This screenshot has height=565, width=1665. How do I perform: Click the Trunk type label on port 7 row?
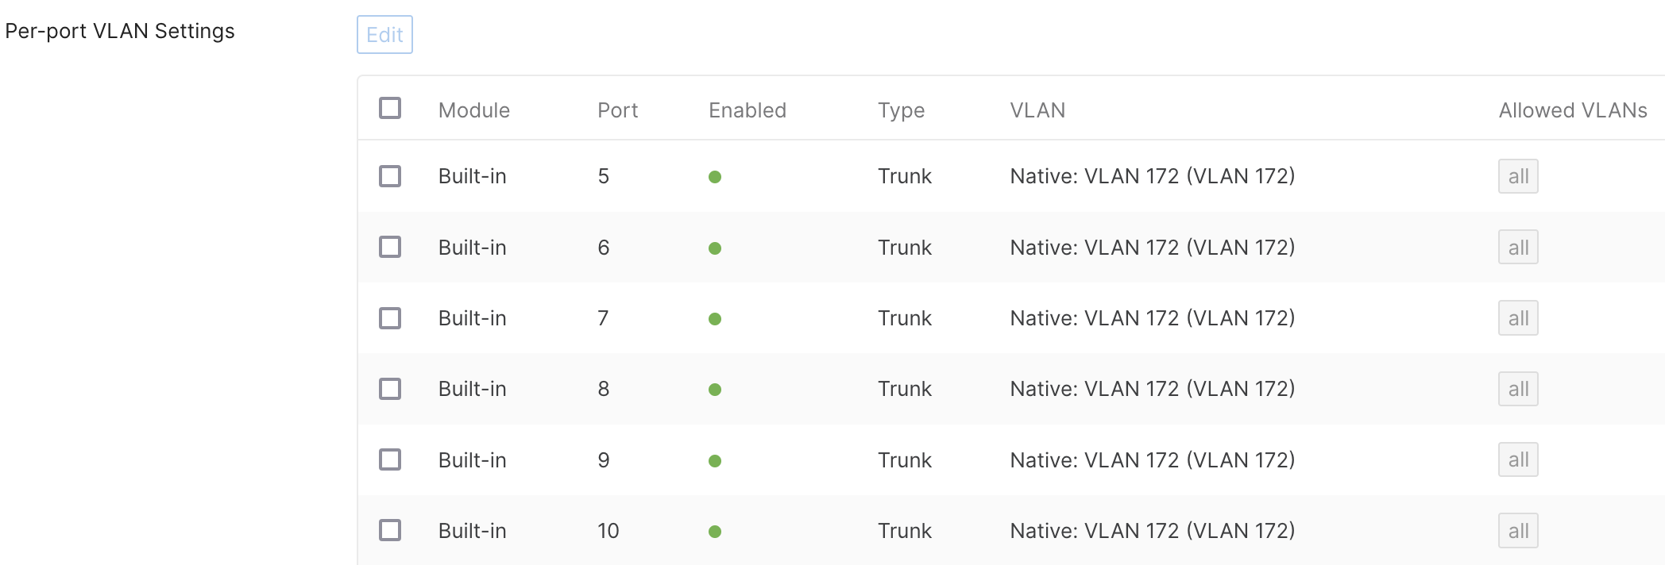[x=904, y=318]
